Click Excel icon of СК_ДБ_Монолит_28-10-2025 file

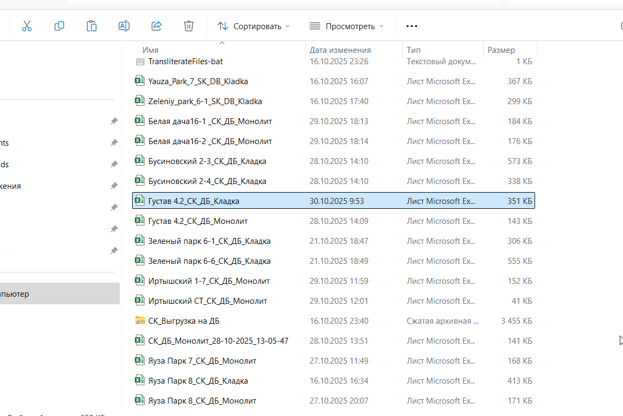(x=140, y=340)
